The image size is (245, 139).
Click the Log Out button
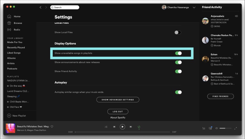[118, 112]
